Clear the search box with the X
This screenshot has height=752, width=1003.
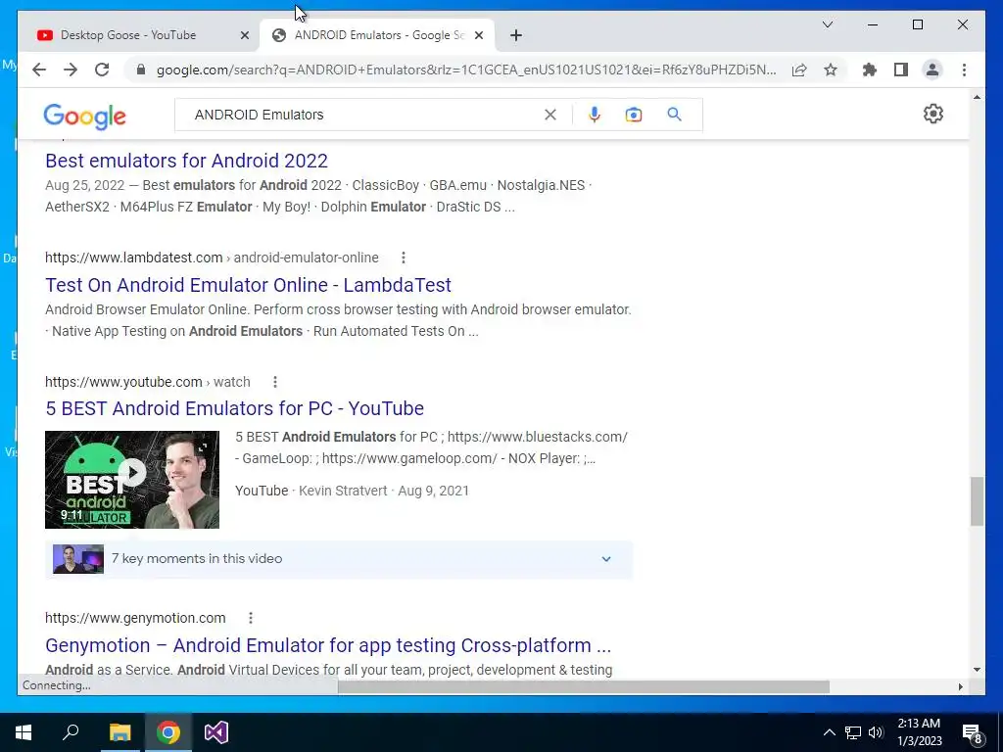(550, 115)
